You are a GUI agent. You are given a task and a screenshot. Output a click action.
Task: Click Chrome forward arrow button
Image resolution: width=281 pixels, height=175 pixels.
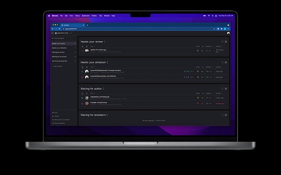(56, 29)
